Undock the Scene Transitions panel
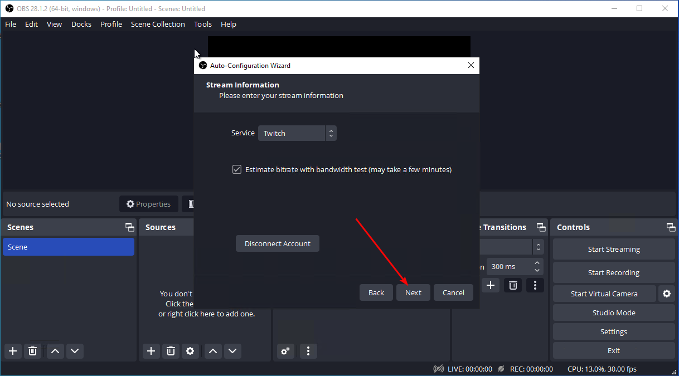The image size is (679, 376). click(x=541, y=227)
